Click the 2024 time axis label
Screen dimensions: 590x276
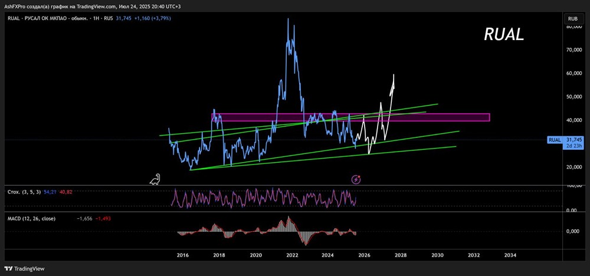[328, 255]
